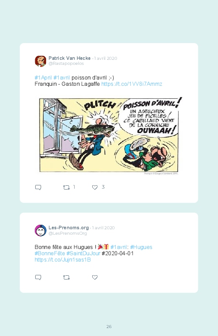Image resolution: width=218 pixels, height=336 pixels.
Task: Like the Patrick Van Hecke tweet
Action: [95, 187]
